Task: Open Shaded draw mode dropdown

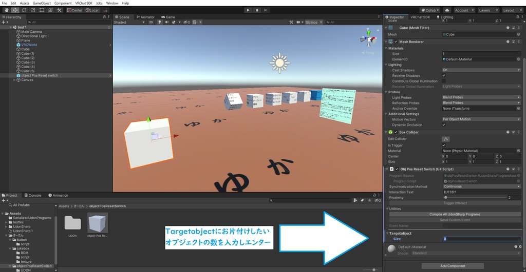Action: (x=129, y=22)
